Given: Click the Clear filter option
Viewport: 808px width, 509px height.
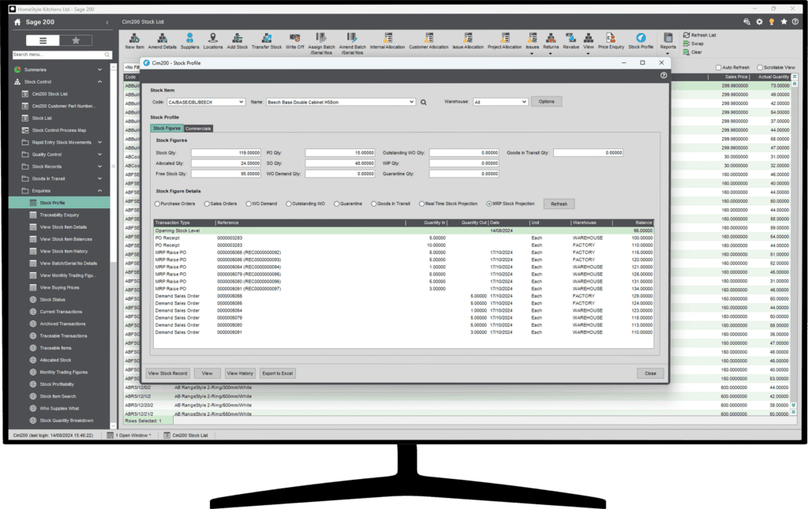Looking at the screenshot, I should point(693,52).
